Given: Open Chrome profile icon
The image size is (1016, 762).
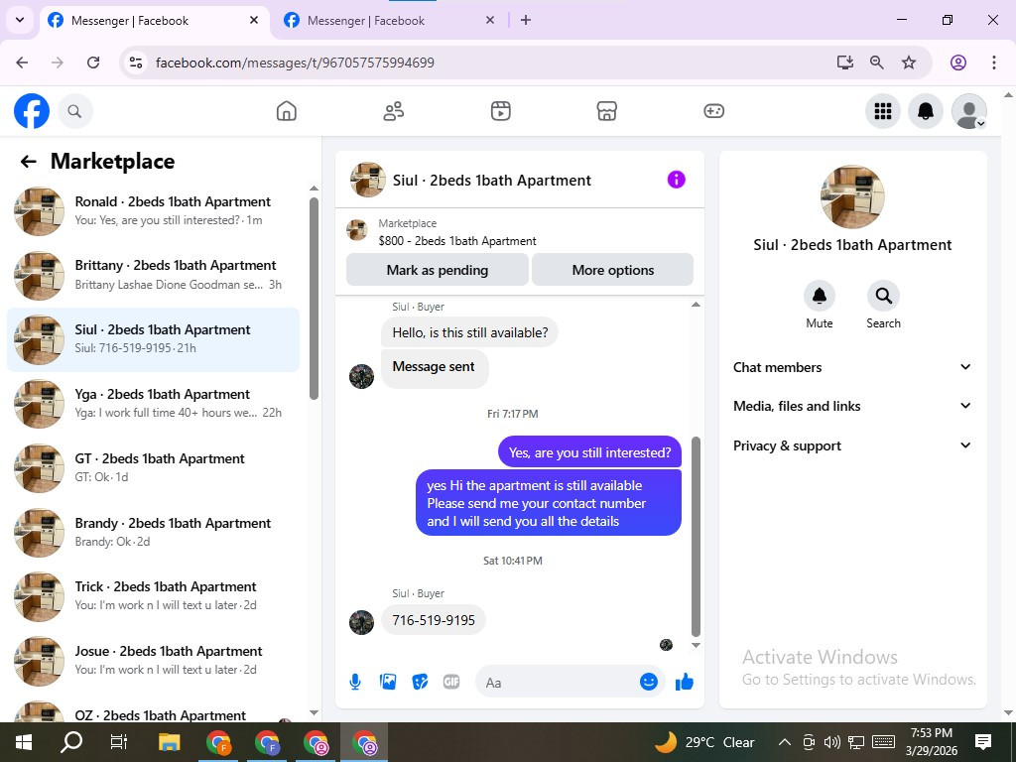Looking at the screenshot, I should click(957, 63).
